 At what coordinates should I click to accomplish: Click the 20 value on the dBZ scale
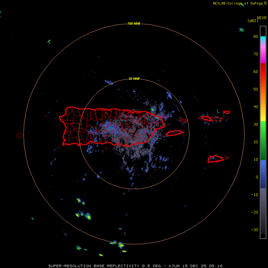click(x=256, y=142)
